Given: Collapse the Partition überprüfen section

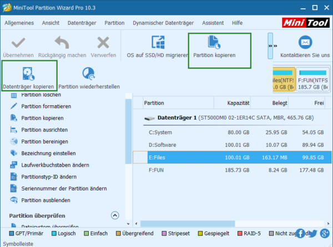Looking at the screenshot, I should 115,215.
